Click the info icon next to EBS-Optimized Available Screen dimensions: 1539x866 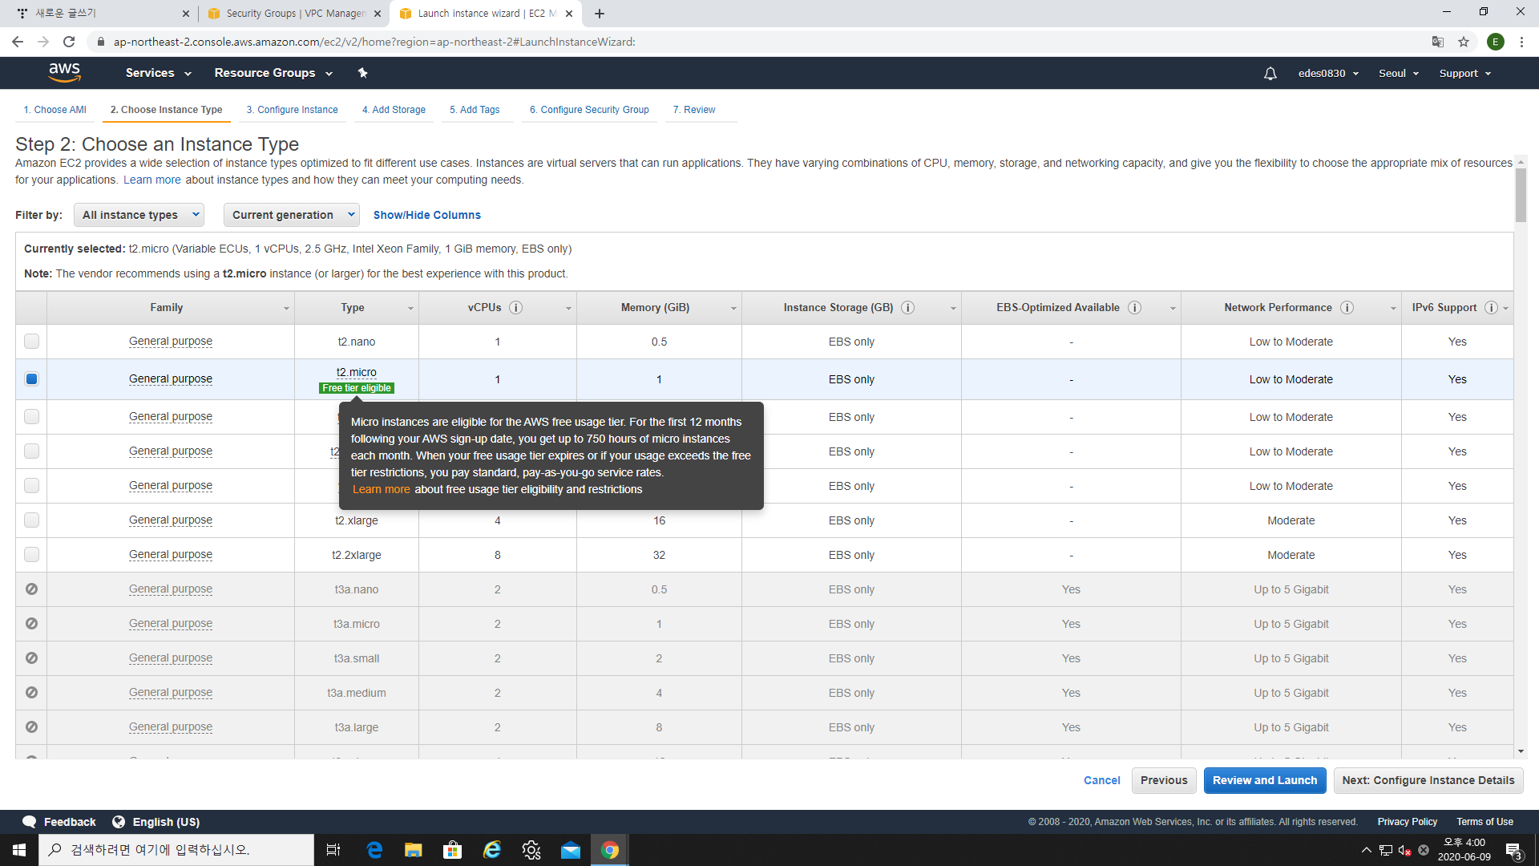tap(1134, 307)
